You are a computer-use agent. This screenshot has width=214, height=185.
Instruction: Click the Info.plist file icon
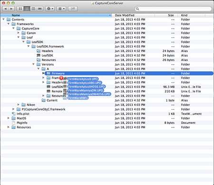point(14,114)
